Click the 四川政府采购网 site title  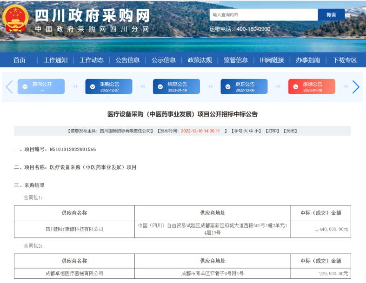point(92,16)
